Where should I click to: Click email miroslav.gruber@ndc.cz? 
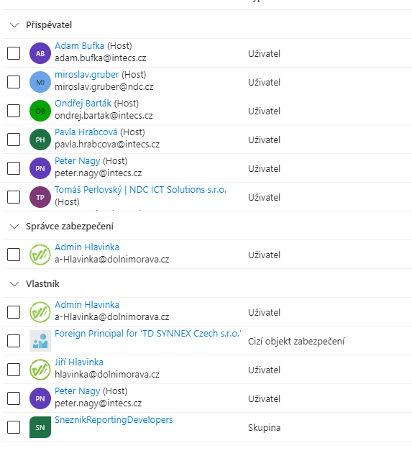pyautogui.click(x=104, y=87)
